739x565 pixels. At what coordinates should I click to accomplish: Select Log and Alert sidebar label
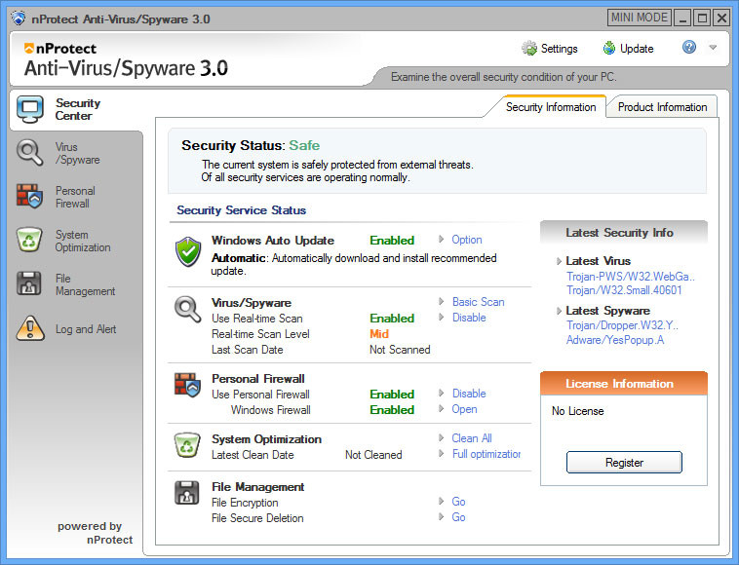point(86,329)
